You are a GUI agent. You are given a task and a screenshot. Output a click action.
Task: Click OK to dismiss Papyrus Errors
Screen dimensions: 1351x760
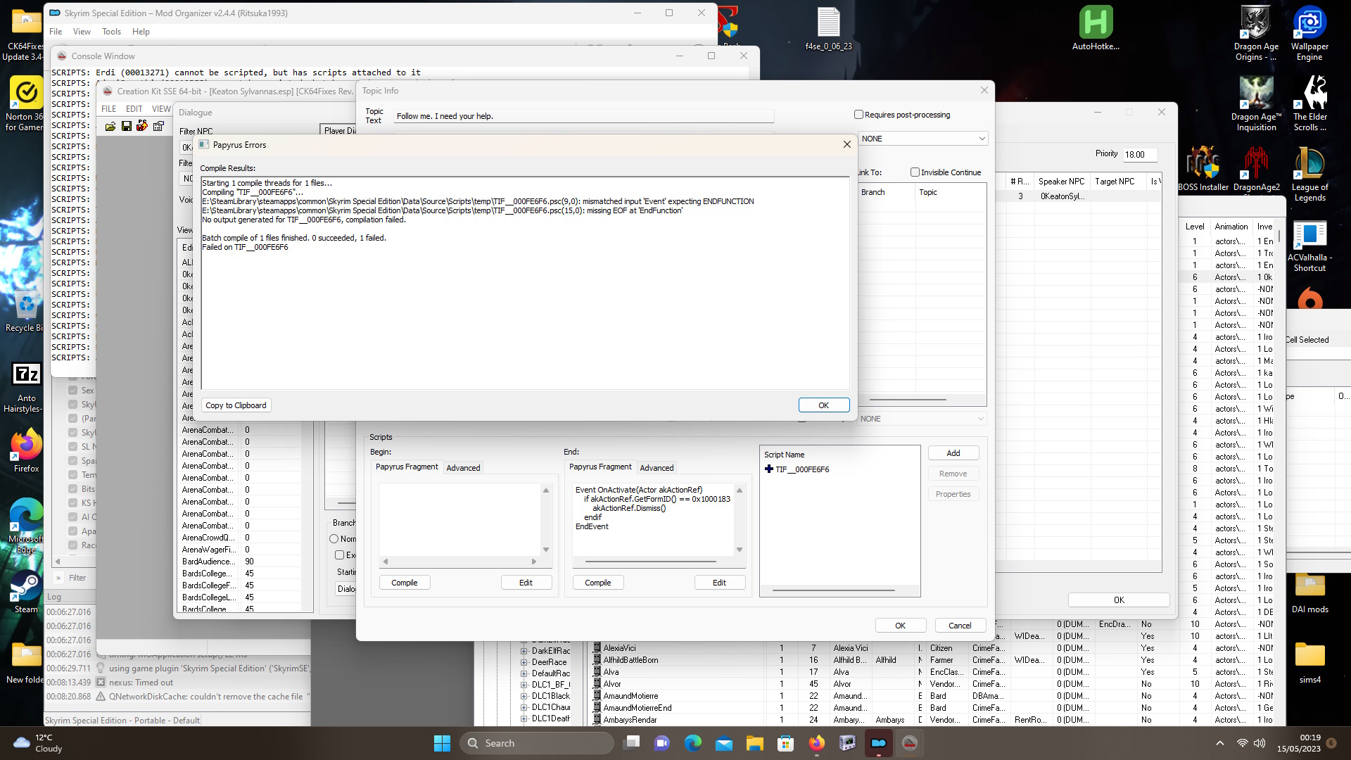[x=820, y=405]
